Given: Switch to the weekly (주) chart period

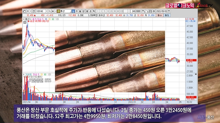Looking at the screenshot, I should pos(76,11).
